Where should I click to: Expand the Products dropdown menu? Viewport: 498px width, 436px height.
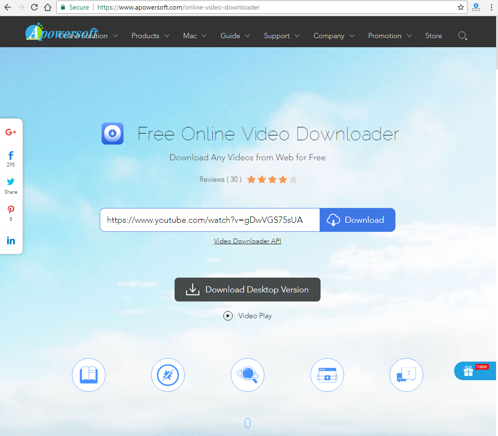[x=150, y=36]
